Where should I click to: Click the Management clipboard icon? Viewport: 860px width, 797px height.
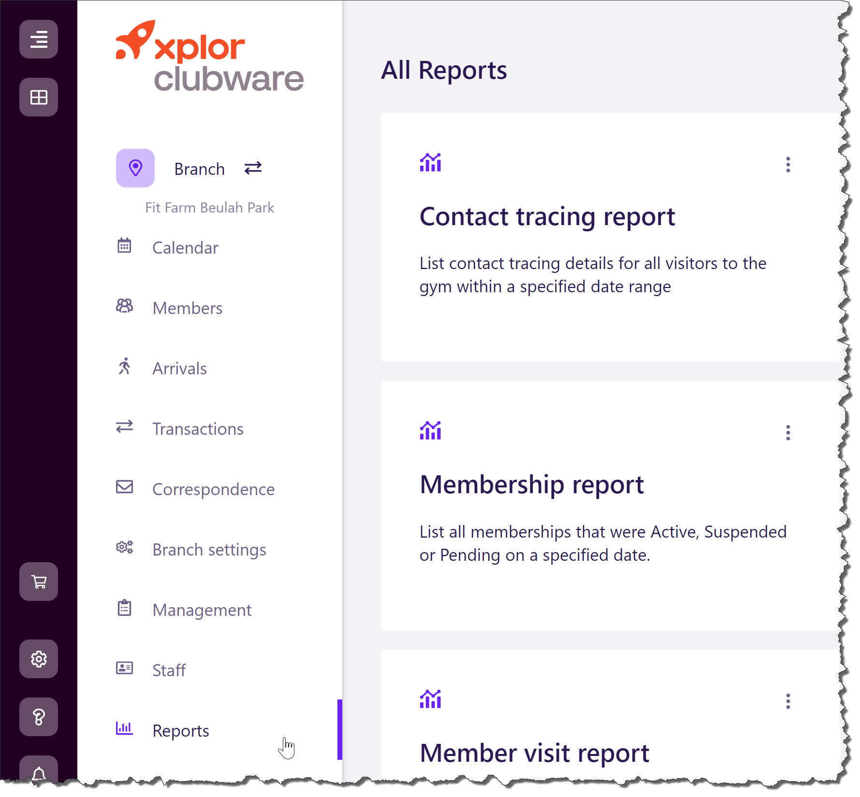[124, 608]
